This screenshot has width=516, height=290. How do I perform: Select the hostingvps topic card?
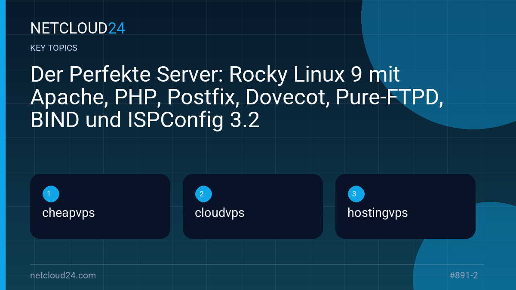[x=405, y=206]
